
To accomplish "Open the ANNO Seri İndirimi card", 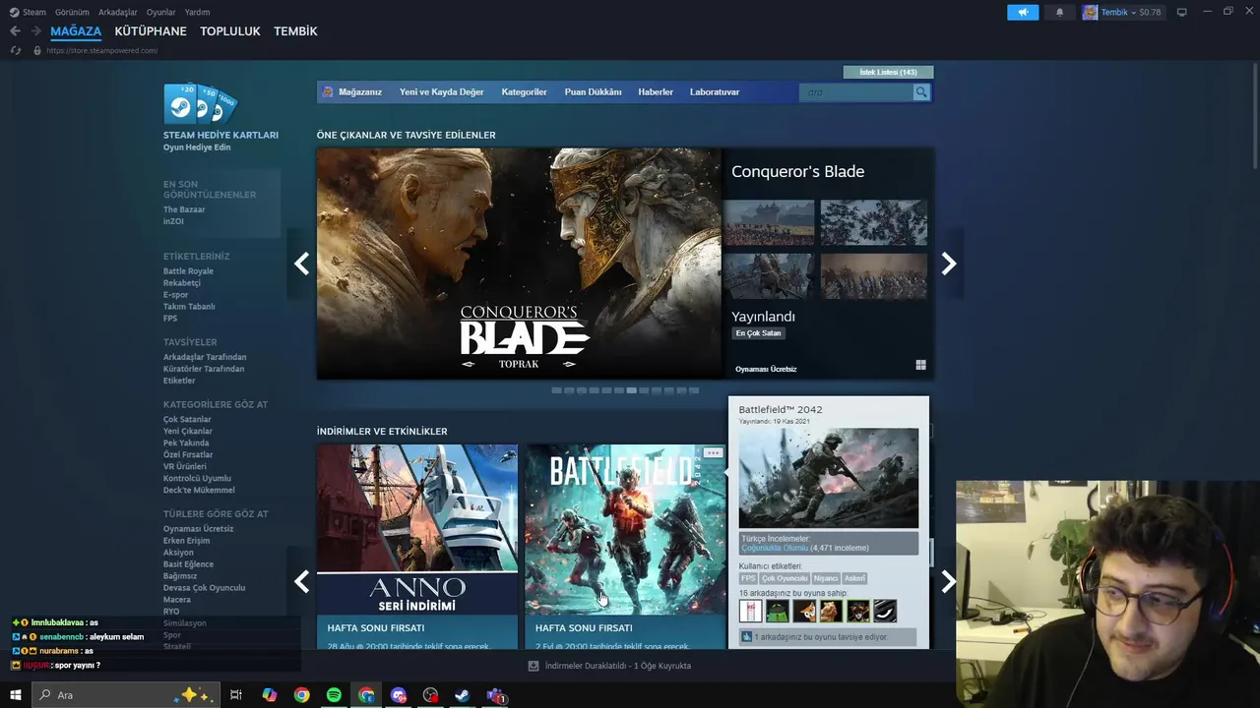I will (x=417, y=547).
